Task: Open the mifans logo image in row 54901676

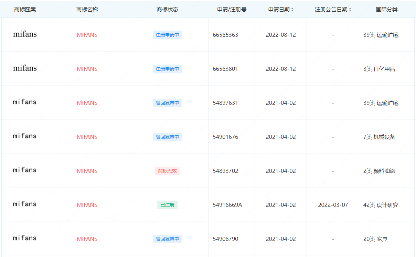Action: coord(25,136)
